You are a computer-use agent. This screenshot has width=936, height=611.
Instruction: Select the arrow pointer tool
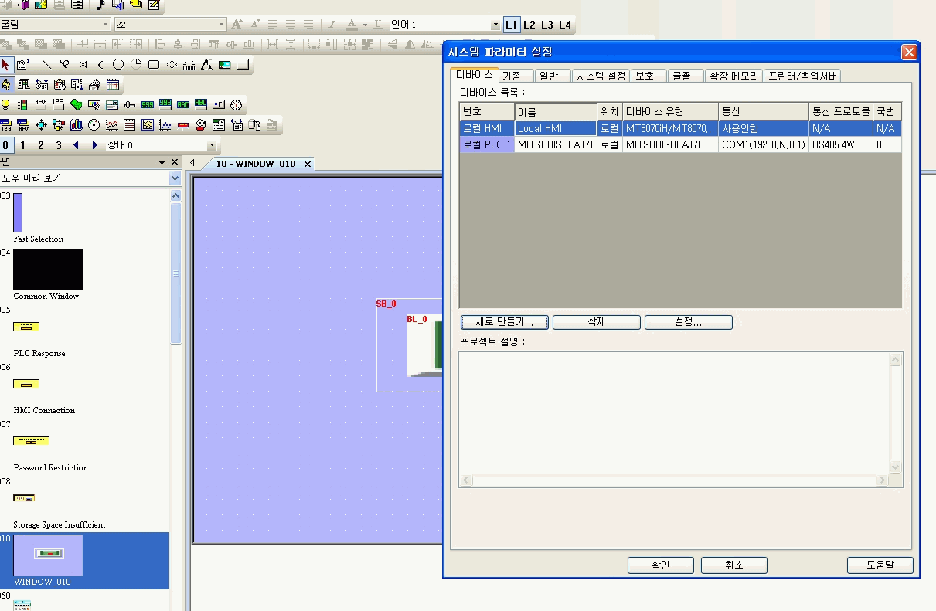[x=6, y=65]
